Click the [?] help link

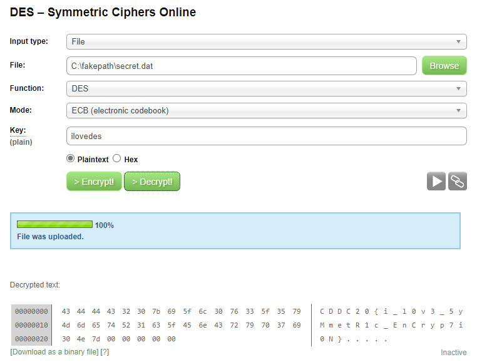[105, 352]
